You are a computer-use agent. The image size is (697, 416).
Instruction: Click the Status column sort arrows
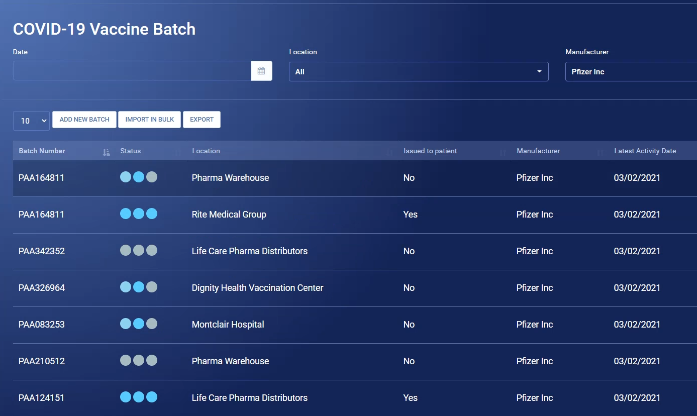[x=178, y=152]
